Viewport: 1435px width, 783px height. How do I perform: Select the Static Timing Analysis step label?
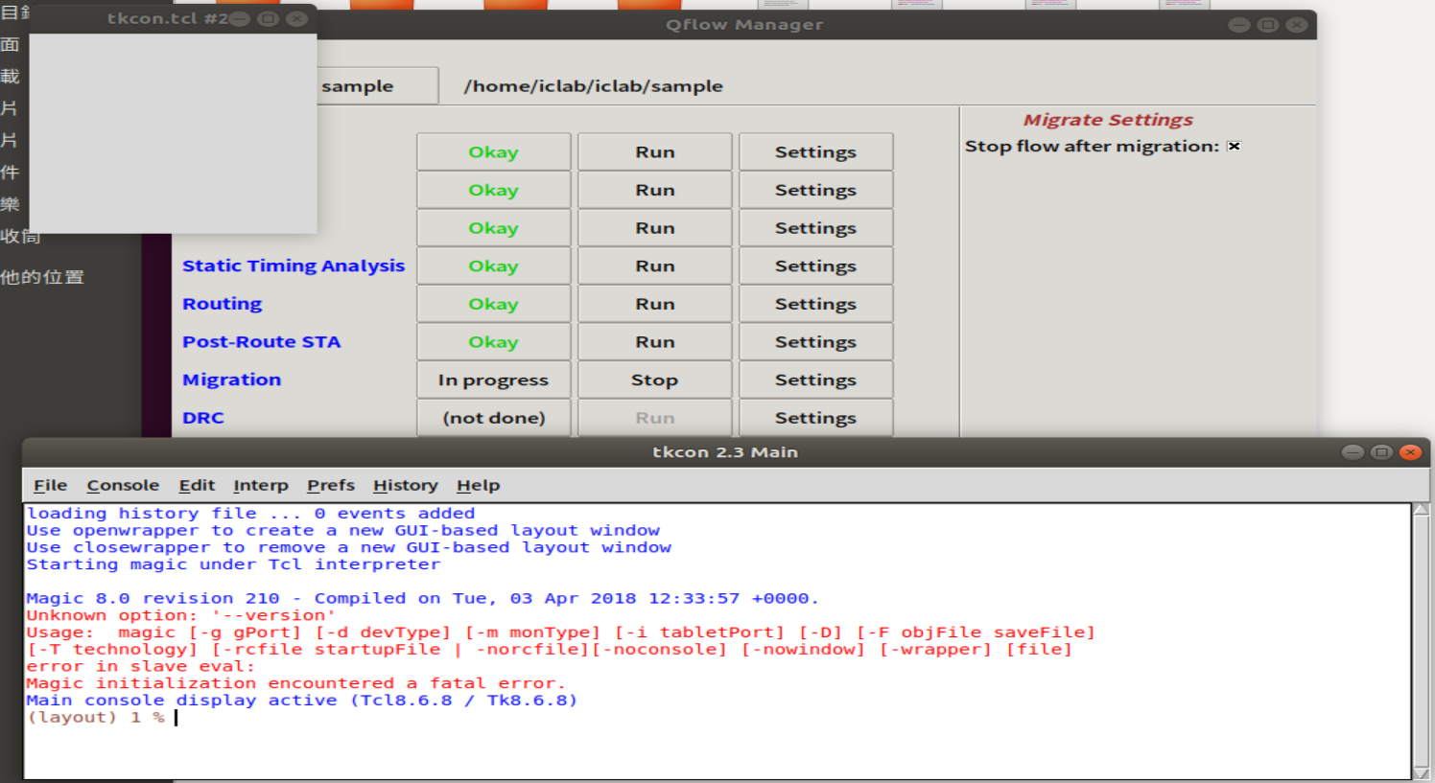pyautogui.click(x=294, y=265)
